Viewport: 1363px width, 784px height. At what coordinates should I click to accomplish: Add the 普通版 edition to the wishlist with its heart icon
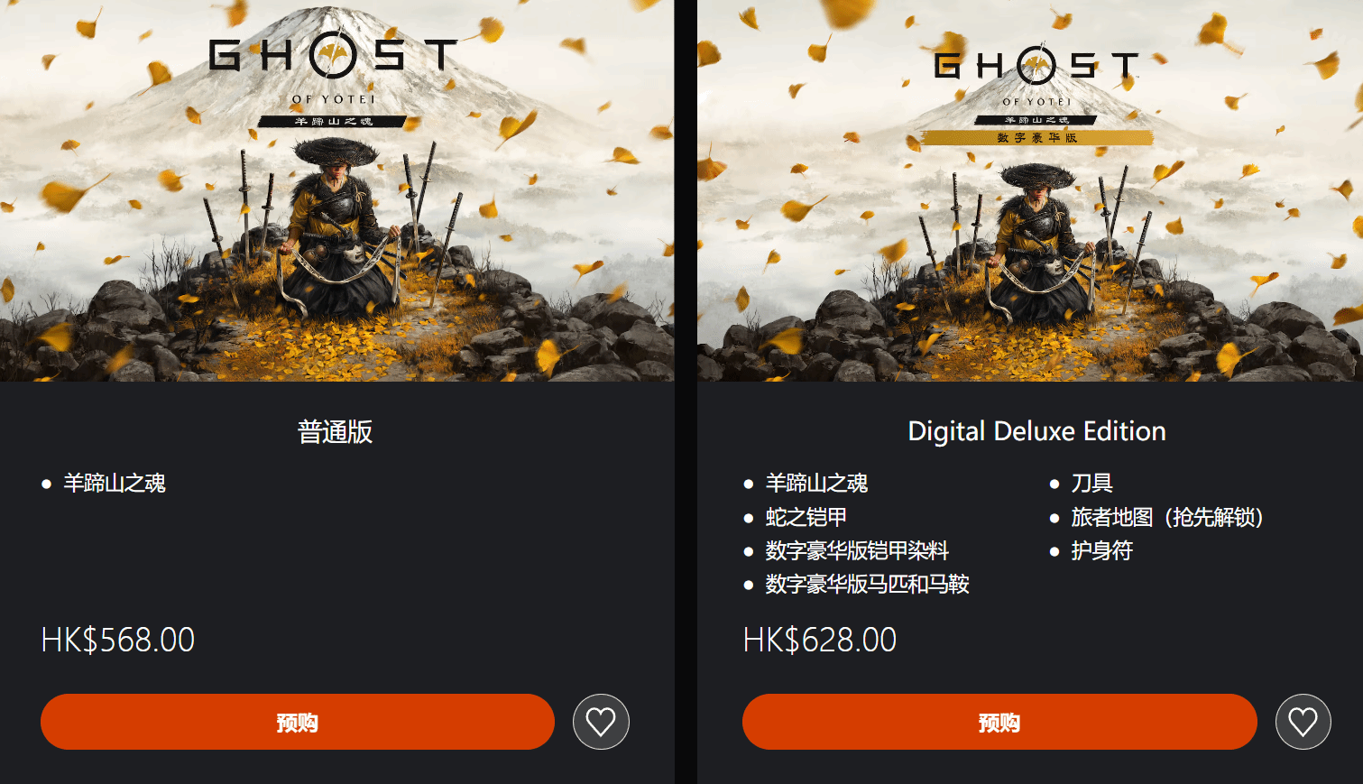pos(601,722)
